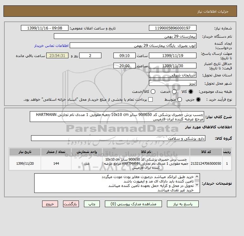The width and height of the screenshot is (244, 236).
Task: Click the تعداد / مقدار column header
Action: point(56,152)
